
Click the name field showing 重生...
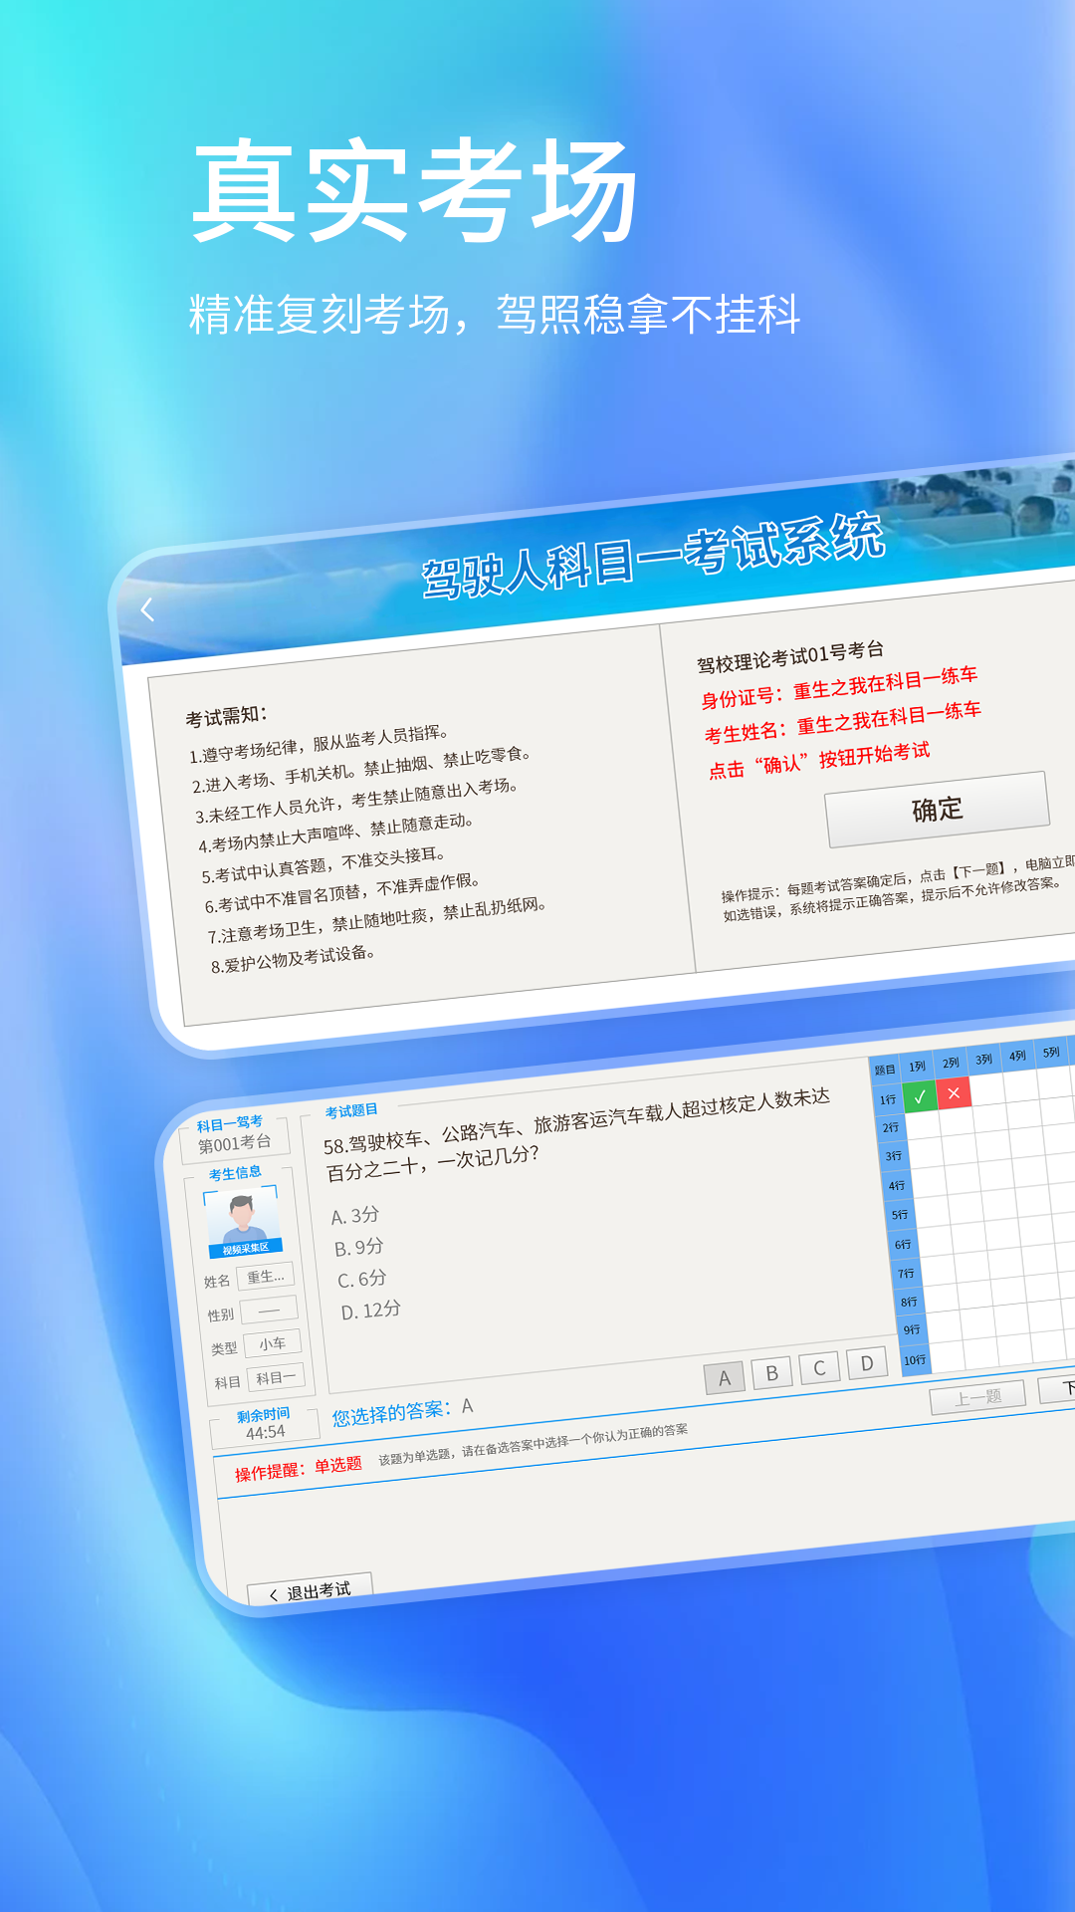pyautogui.click(x=266, y=1277)
